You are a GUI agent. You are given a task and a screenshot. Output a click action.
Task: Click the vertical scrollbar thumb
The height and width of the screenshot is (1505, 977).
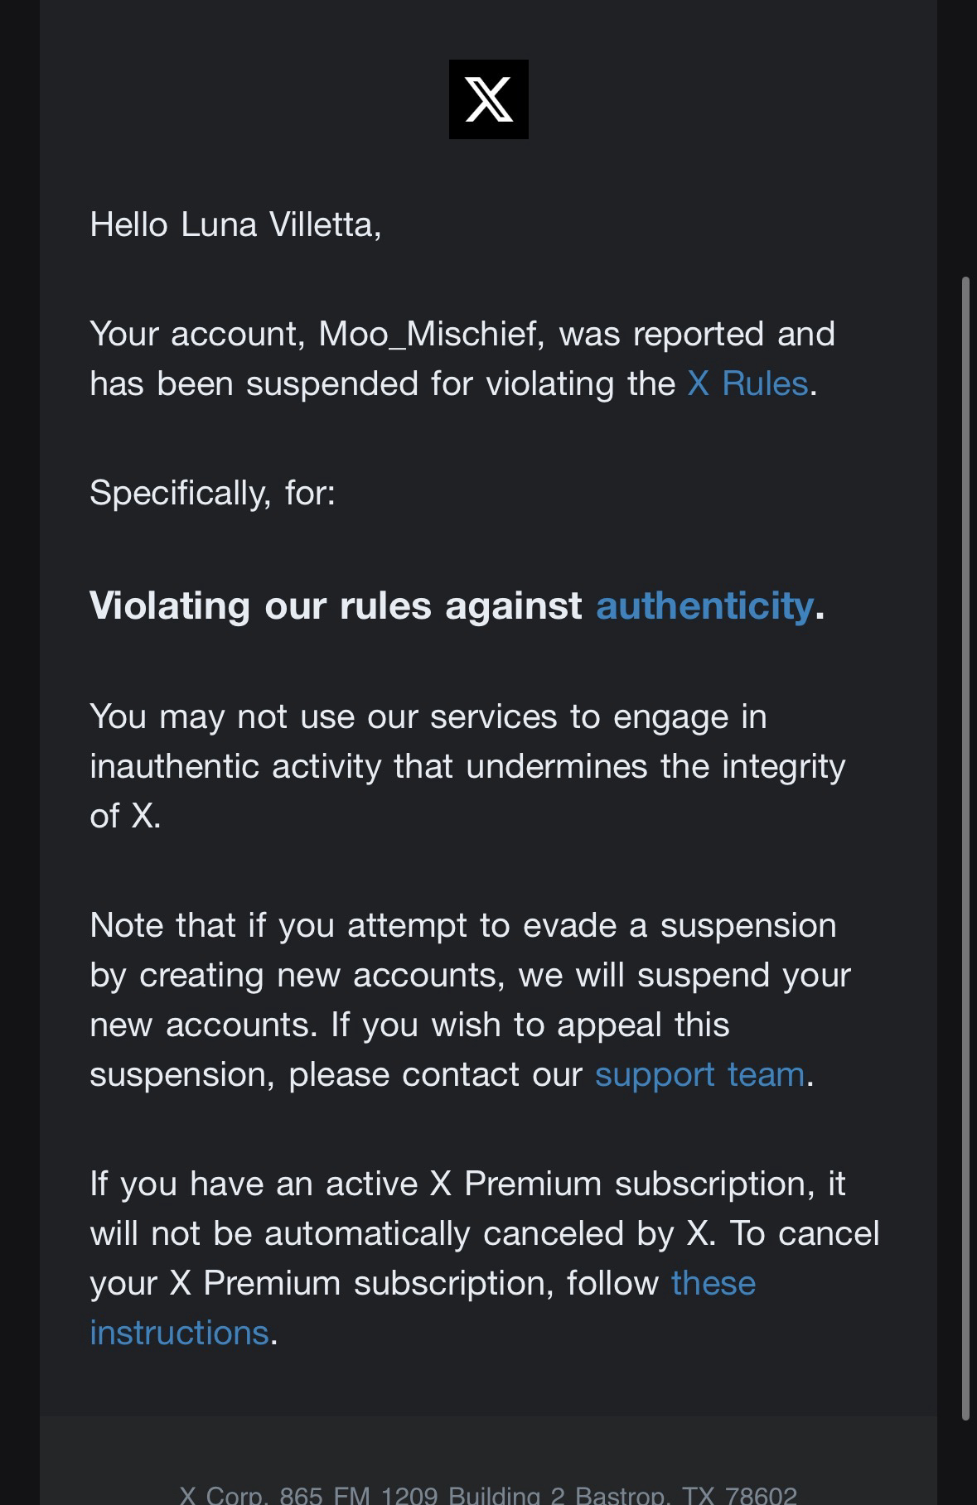(x=965, y=845)
